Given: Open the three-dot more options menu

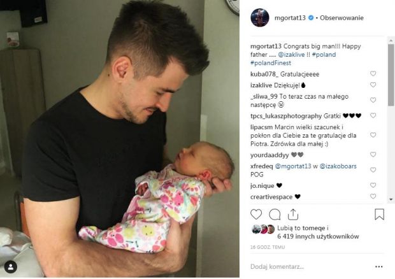Looking at the screenshot, I should [379, 267].
